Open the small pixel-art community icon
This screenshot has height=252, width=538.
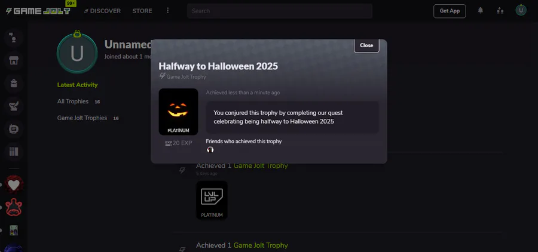pyautogui.click(x=14, y=230)
